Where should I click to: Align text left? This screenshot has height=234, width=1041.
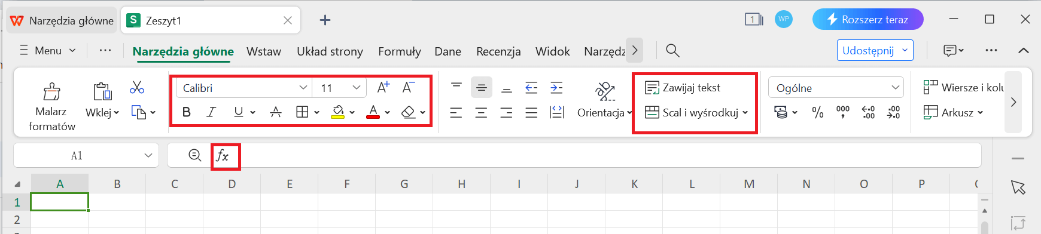click(x=456, y=112)
